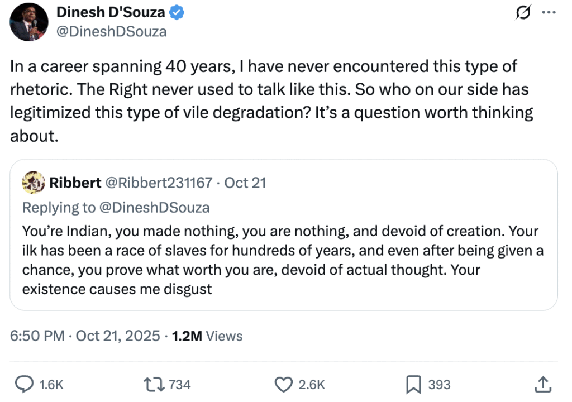Bookmark this post
Viewport: 572px width, 402px height.
[413, 384]
